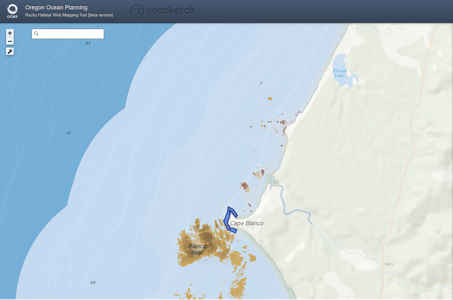Screen dimensions: 453x300
Task: Open the wrench map tools button
Action: click(10, 51)
